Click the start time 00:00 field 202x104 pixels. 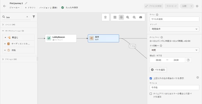(158, 60)
